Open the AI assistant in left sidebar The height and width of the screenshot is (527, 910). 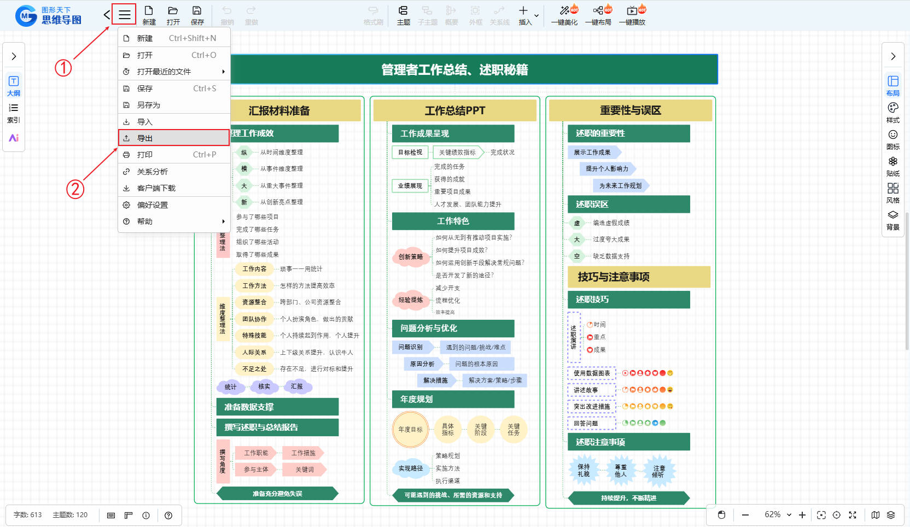pos(14,138)
